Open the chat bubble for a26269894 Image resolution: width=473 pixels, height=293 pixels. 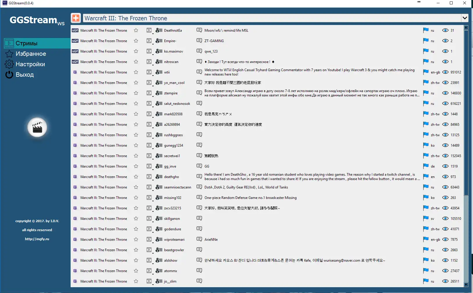click(x=199, y=124)
